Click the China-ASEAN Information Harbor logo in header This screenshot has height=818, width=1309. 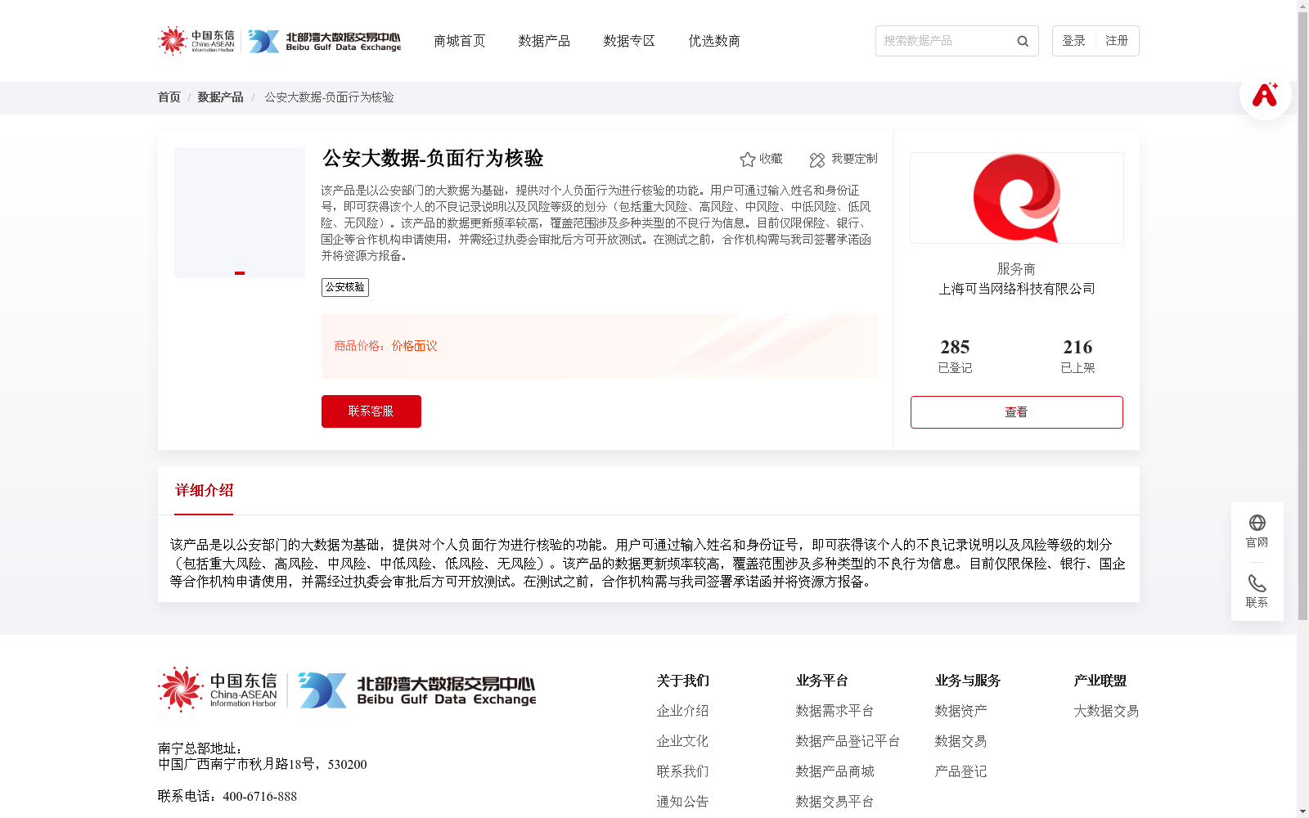point(196,40)
